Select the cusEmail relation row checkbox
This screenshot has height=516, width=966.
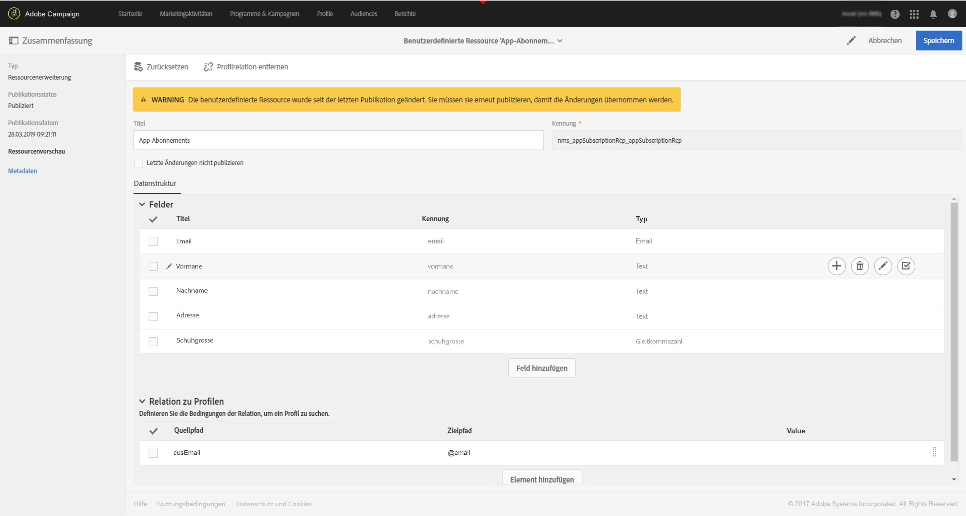coord(153,453)
